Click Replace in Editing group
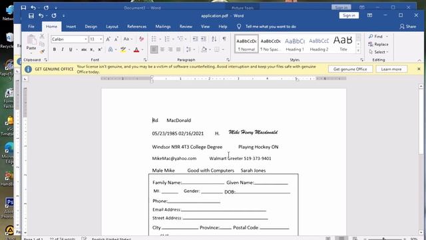Image resolution: width=426 pixels, height=240 pixels. click(x=379, y=44)
